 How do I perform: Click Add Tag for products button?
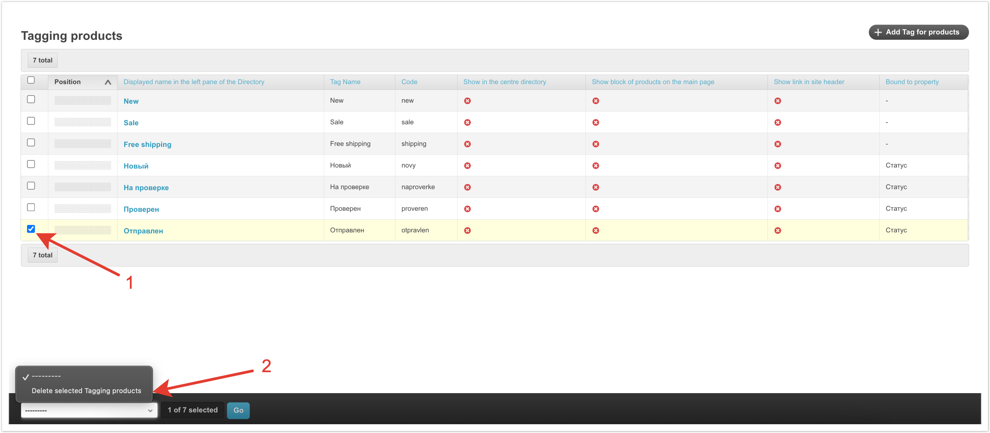(918, 32)
